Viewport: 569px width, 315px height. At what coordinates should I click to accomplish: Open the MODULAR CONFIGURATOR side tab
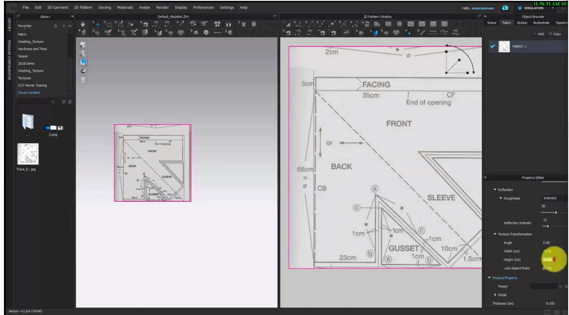coord(8,60)
